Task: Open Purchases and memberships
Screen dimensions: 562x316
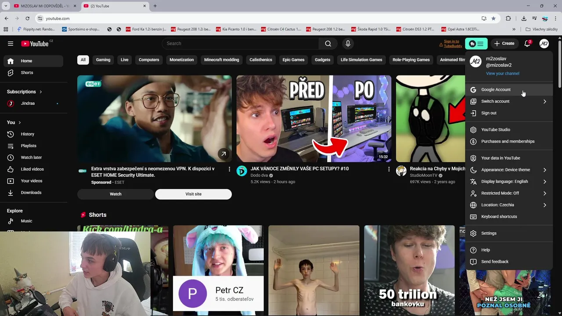Action: pos(509,141)
